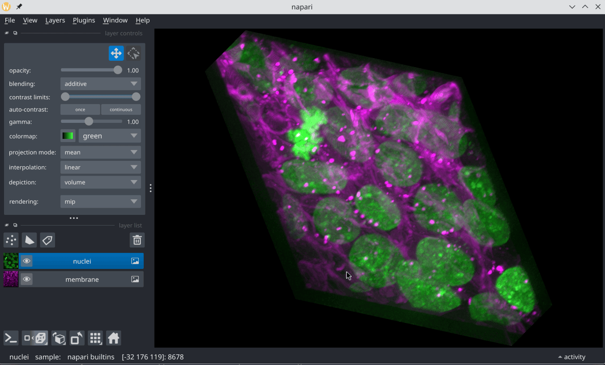Open the View menu

click(30, 20)
